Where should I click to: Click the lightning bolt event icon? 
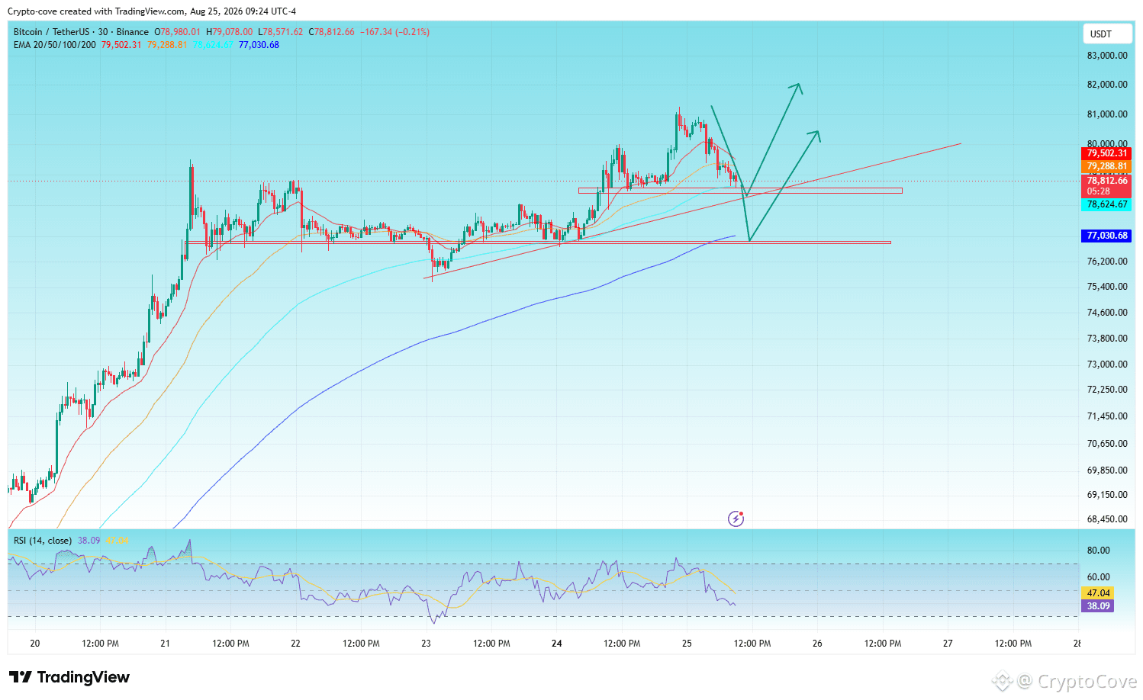pos(736,519)
